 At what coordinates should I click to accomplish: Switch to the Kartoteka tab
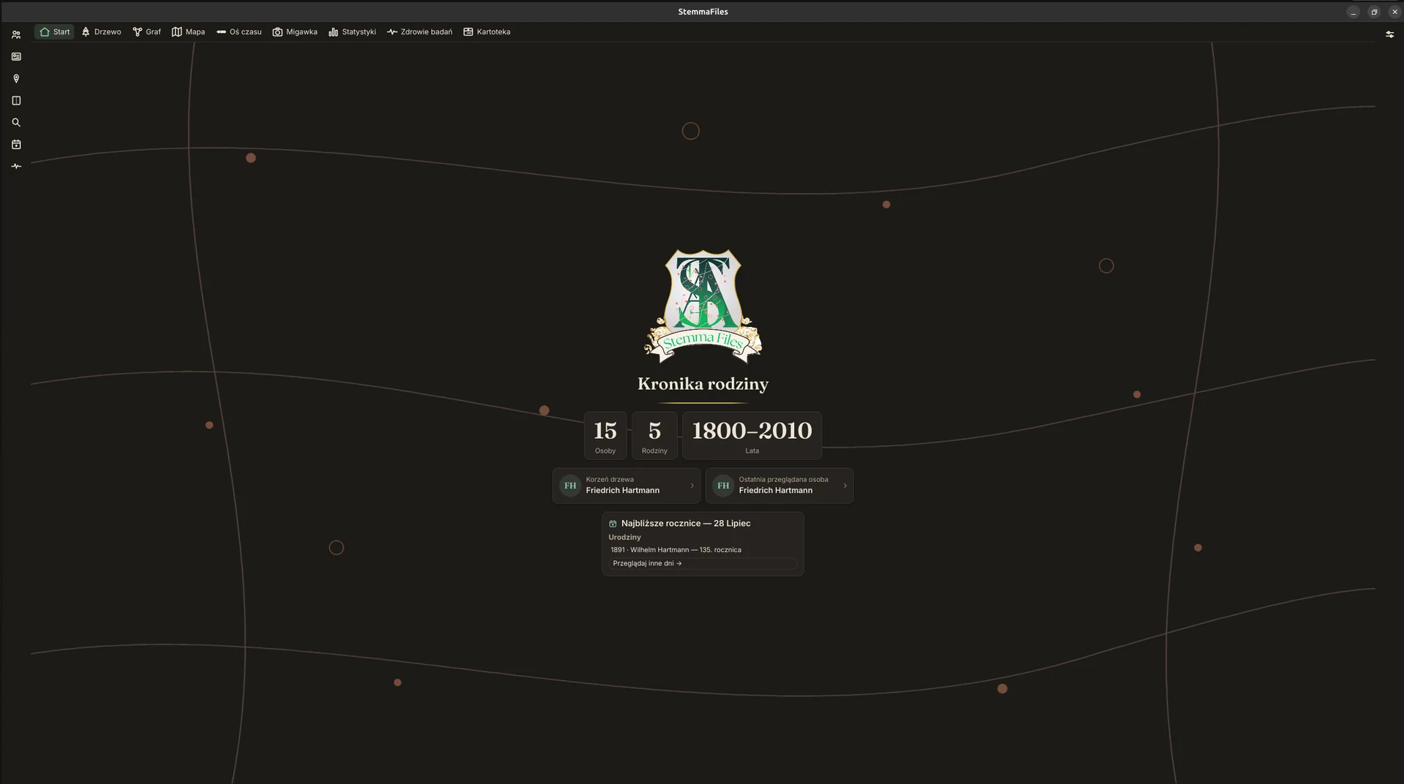coord(487,32)
